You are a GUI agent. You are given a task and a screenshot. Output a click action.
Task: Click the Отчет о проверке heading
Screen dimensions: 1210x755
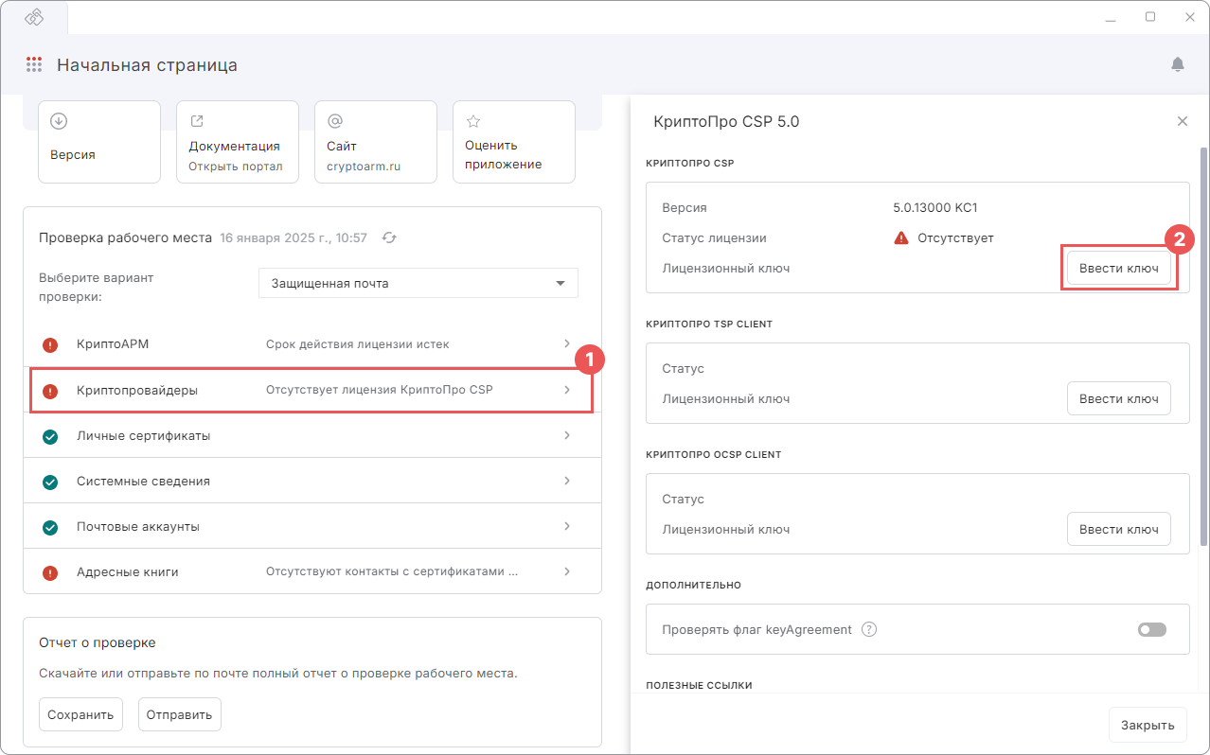98,642
